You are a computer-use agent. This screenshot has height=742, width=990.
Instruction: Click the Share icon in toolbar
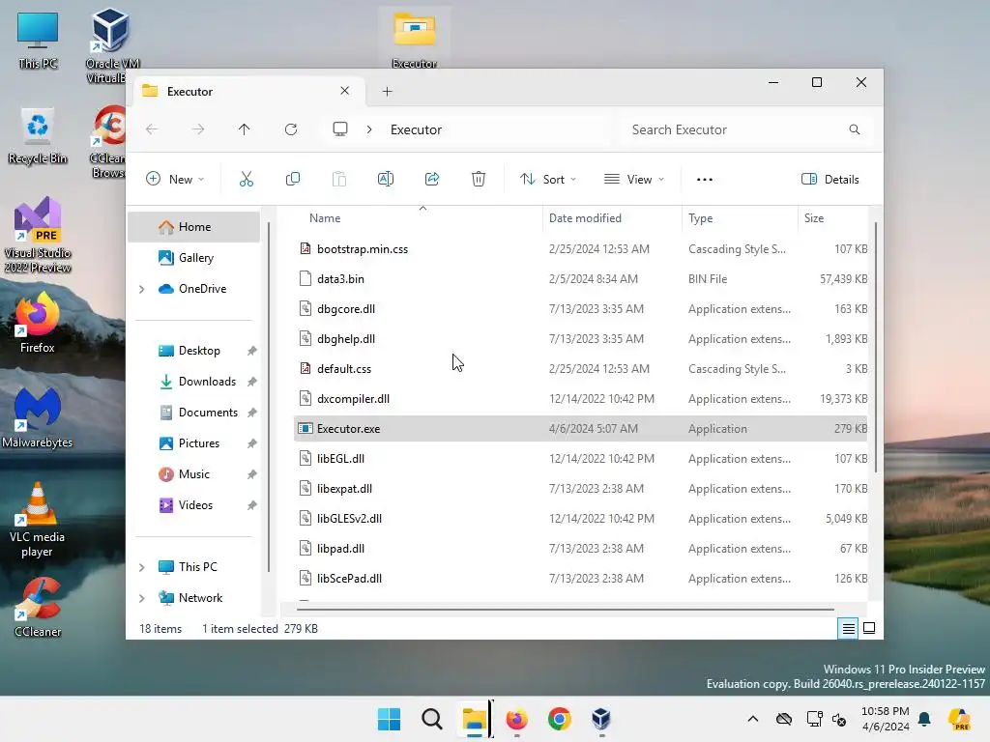[432, 179]
